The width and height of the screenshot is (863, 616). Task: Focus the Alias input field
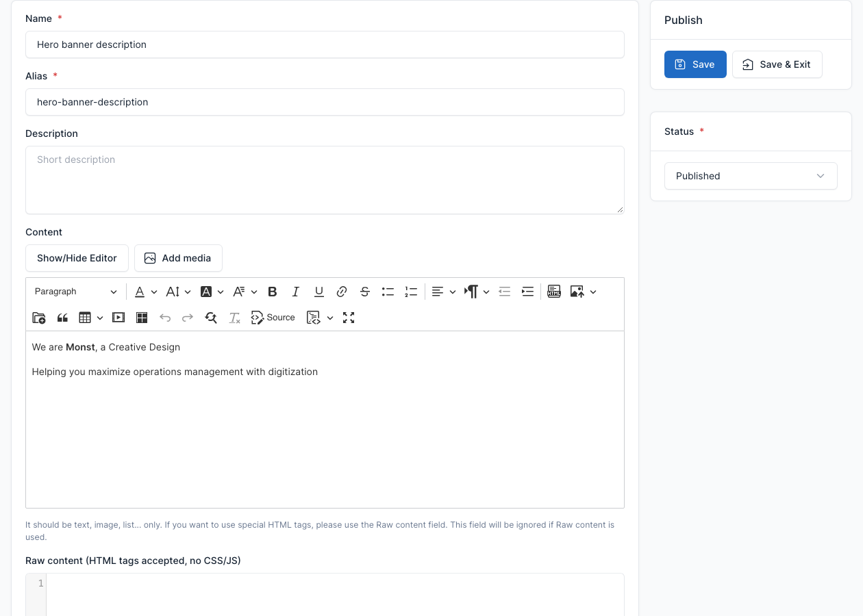tap(325, 102)
